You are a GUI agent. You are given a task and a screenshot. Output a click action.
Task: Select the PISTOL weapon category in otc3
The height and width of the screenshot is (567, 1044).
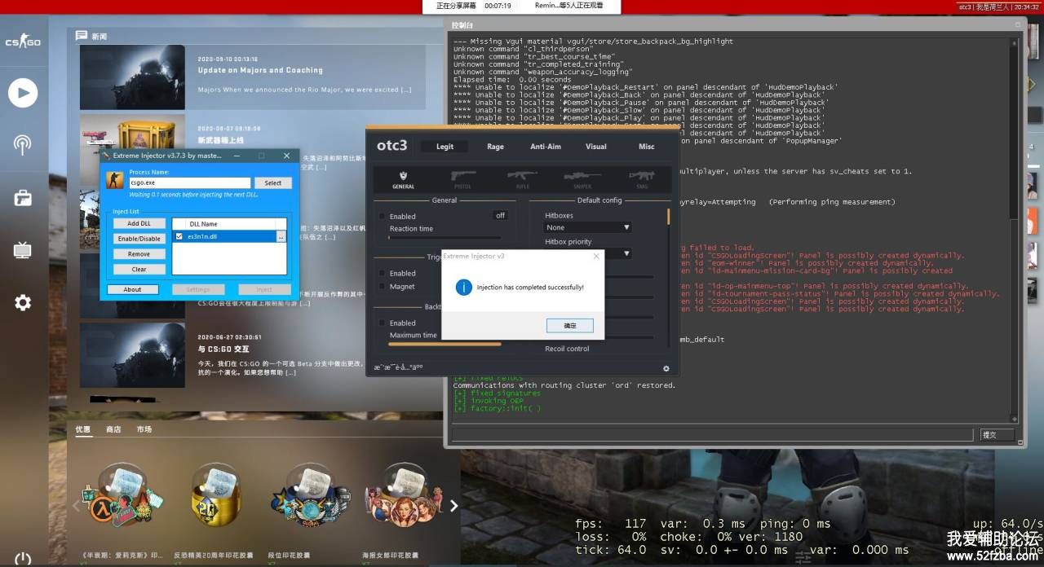point(463,180)
